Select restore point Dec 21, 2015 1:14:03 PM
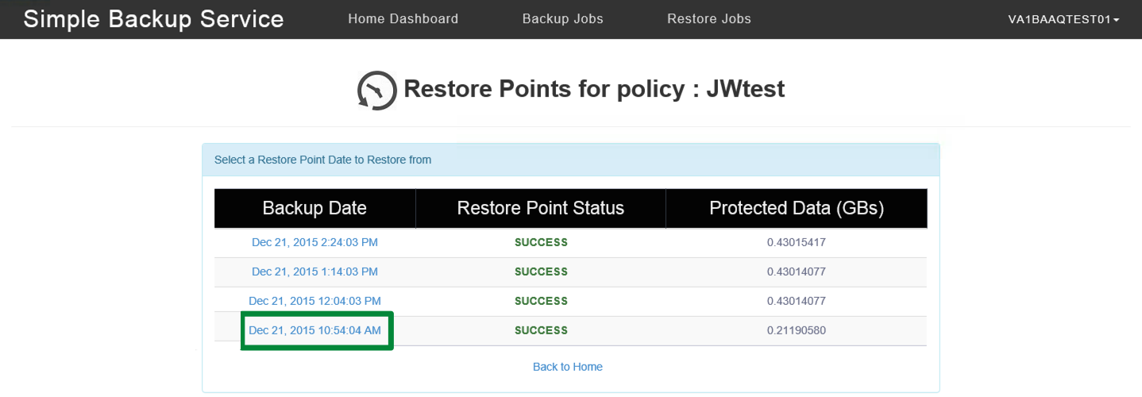The height and width of the screenshot is (397, 1142). [314, 272]
